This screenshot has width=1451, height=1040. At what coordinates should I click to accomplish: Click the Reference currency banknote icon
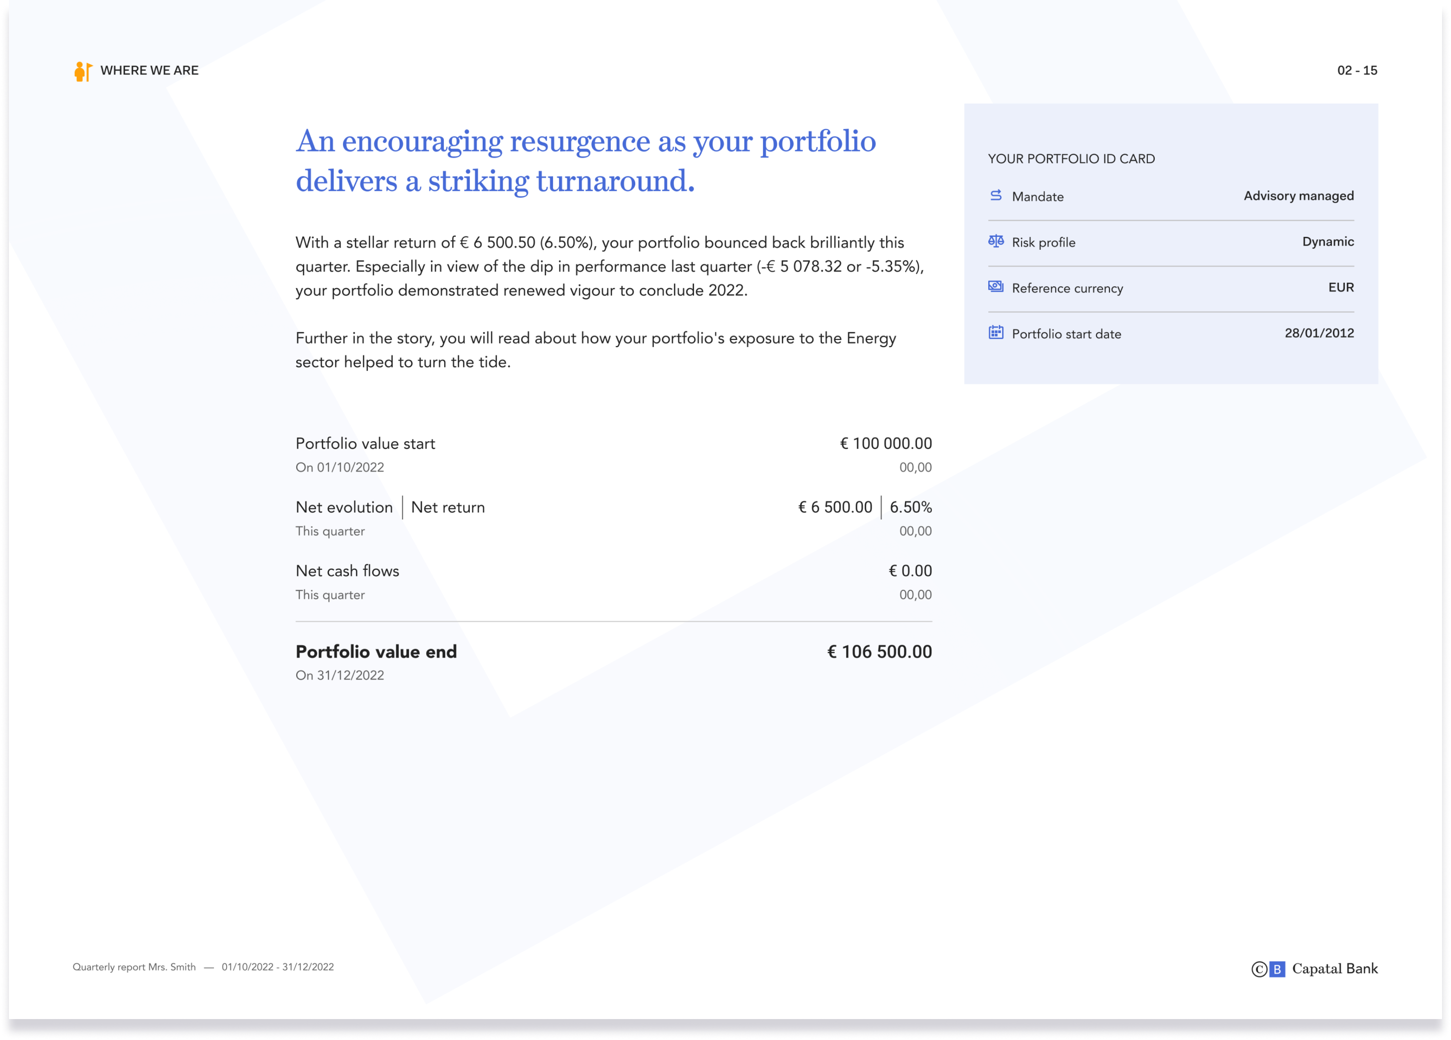pos(995,287)
